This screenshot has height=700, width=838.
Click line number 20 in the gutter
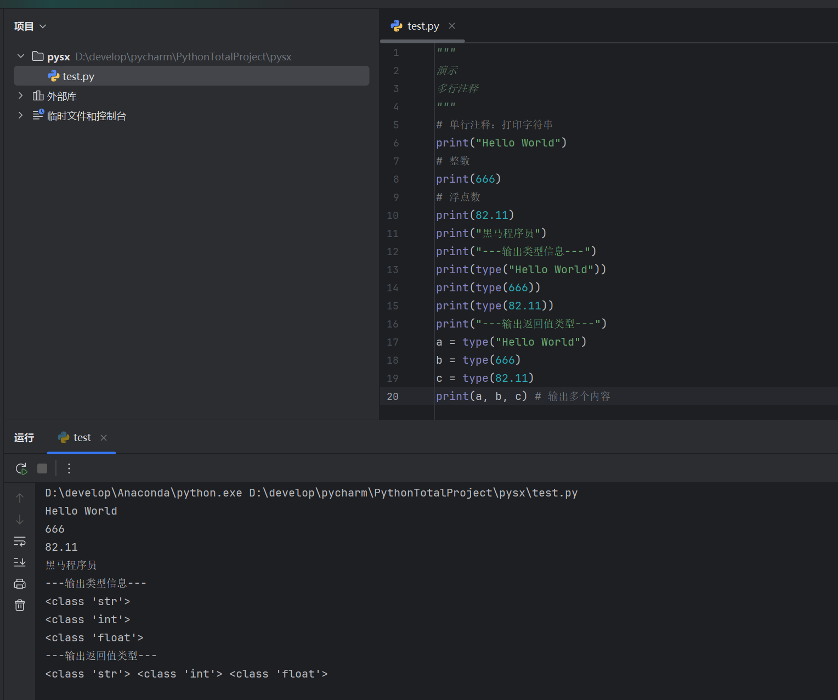(x=393, y=396)
